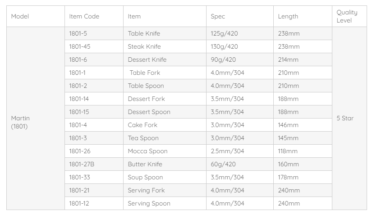The height and width of the screenshot is (215, 377).
Task: Select the 2.5mm/304 spec cell
Action: tap(227, 151)
